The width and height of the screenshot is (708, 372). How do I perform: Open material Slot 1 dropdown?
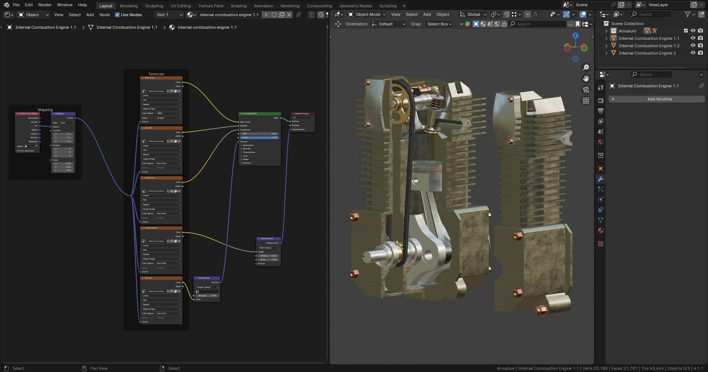coord(169,15)
